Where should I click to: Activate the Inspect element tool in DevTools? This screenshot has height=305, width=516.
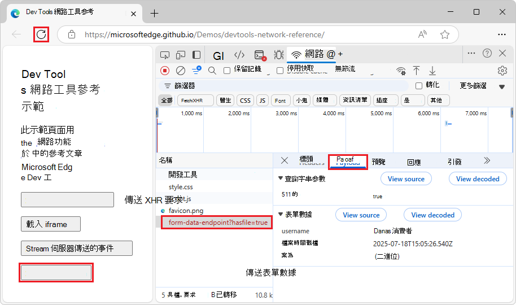[165, 55]
